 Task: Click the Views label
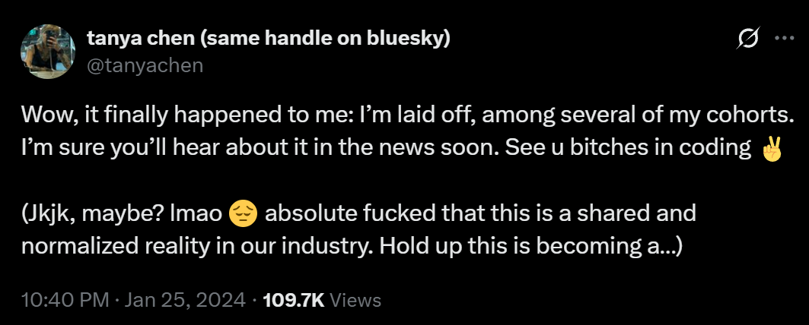(x=355, y=300)
